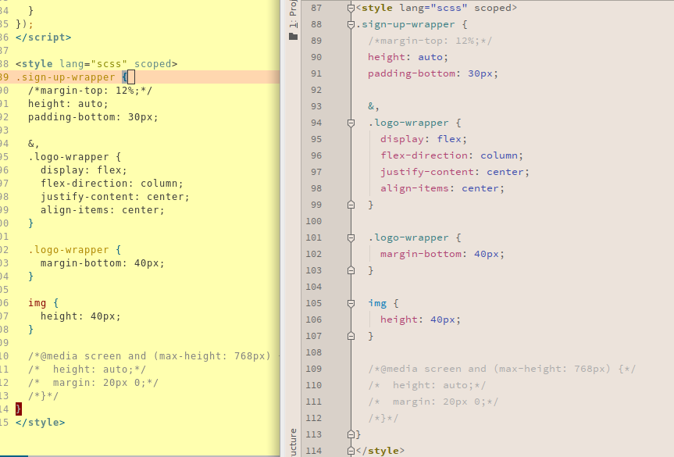Click '/*margin-top: 12%;*/' in the left Vim pane
674x457 pixels.
[91, 91]
